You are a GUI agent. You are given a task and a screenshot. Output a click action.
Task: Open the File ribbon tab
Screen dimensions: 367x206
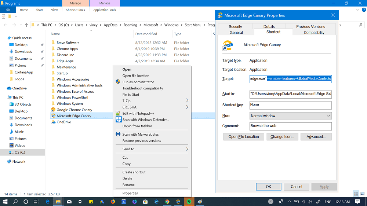coord(8,10)
